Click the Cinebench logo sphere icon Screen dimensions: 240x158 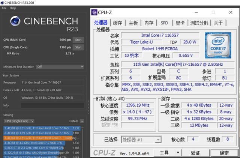(x=15, y=21)
